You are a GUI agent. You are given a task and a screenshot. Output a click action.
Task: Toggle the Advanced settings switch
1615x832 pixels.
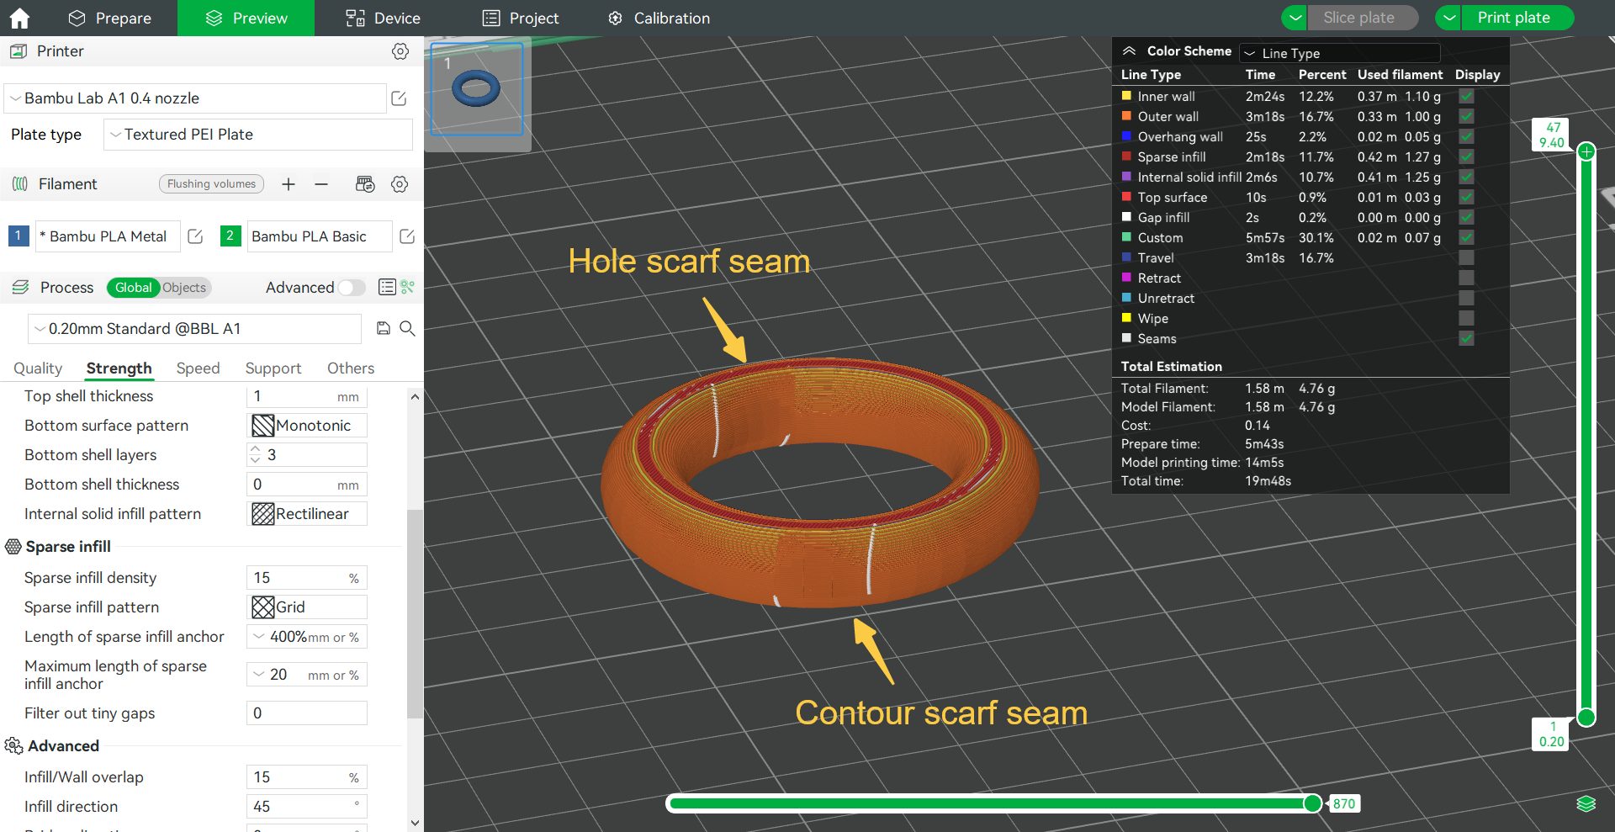[352, 288]
